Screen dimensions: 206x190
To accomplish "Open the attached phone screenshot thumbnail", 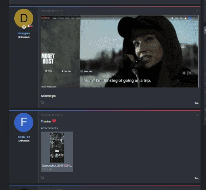I will [57, 147].
